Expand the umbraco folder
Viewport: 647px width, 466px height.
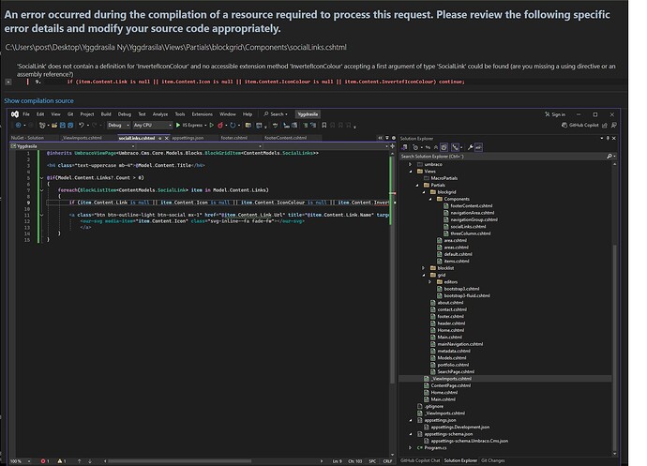pyautogui.click(x=410, y=164)
